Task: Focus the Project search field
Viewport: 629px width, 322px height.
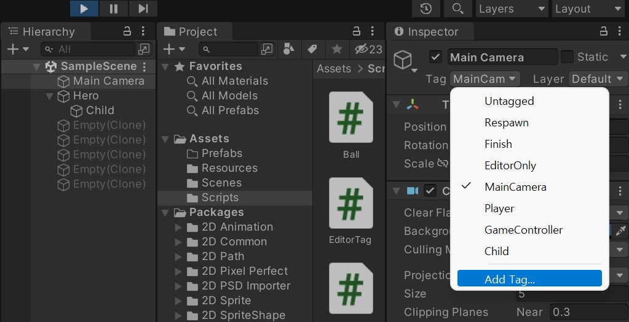Action: (229, 49)
